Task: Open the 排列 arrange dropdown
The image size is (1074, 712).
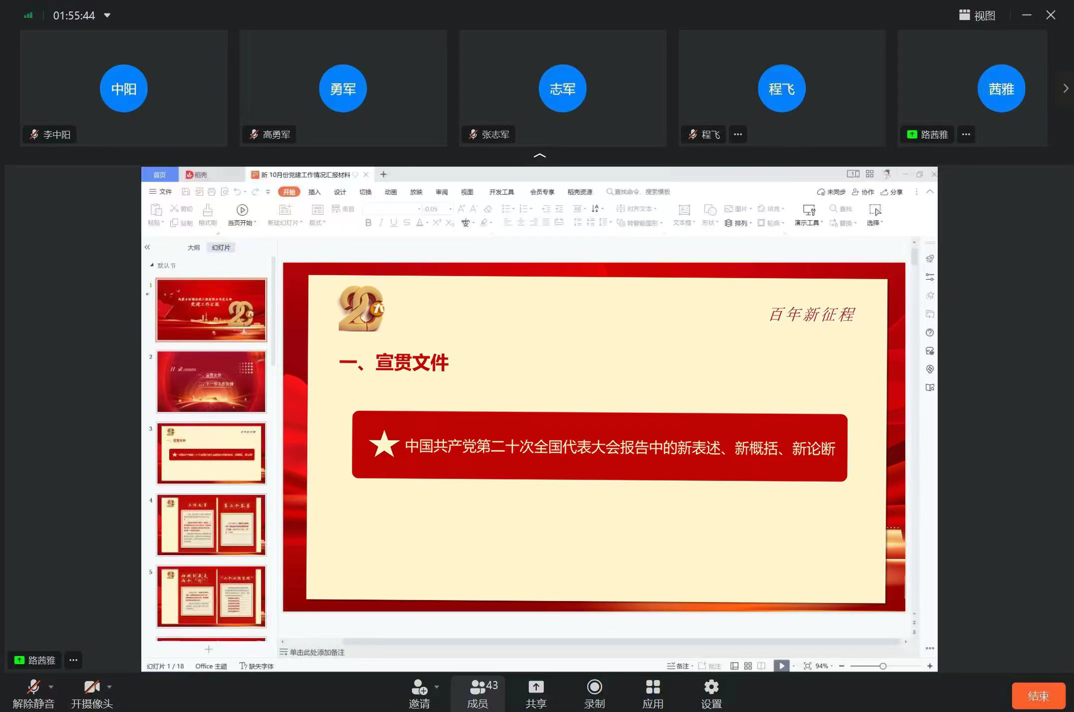Action: click(739, 223)
